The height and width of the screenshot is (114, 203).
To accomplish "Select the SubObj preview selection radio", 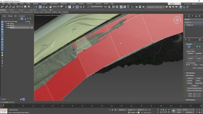I will pos(192,65).
